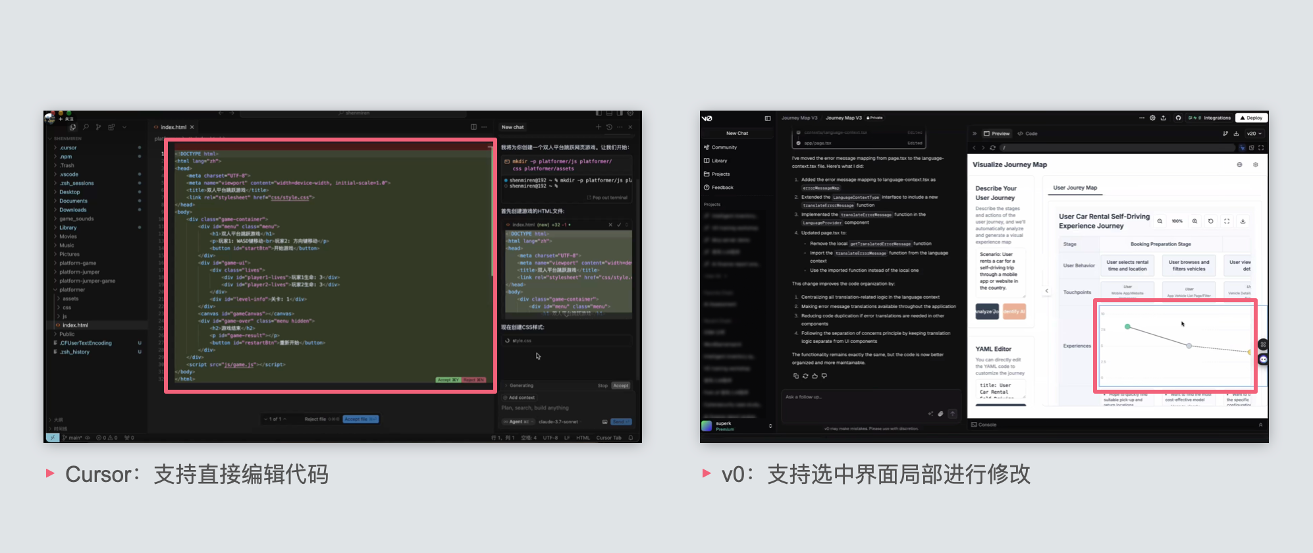The width and height of the screenshot is (1313, 553).
Task: Click zoom in magnifier in the journey map toolbar
Action: point(1194,221)
